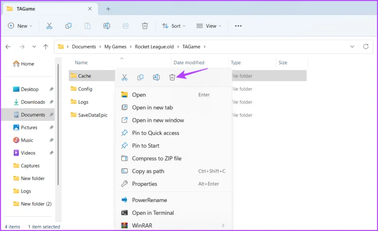Viewport: 378px width, 231px height.
Task: Click the Copy icon in the context menu
Action: (140, 77)
